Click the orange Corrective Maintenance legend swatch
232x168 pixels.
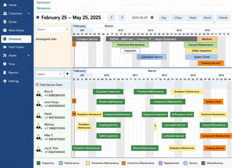coord(124,163)
